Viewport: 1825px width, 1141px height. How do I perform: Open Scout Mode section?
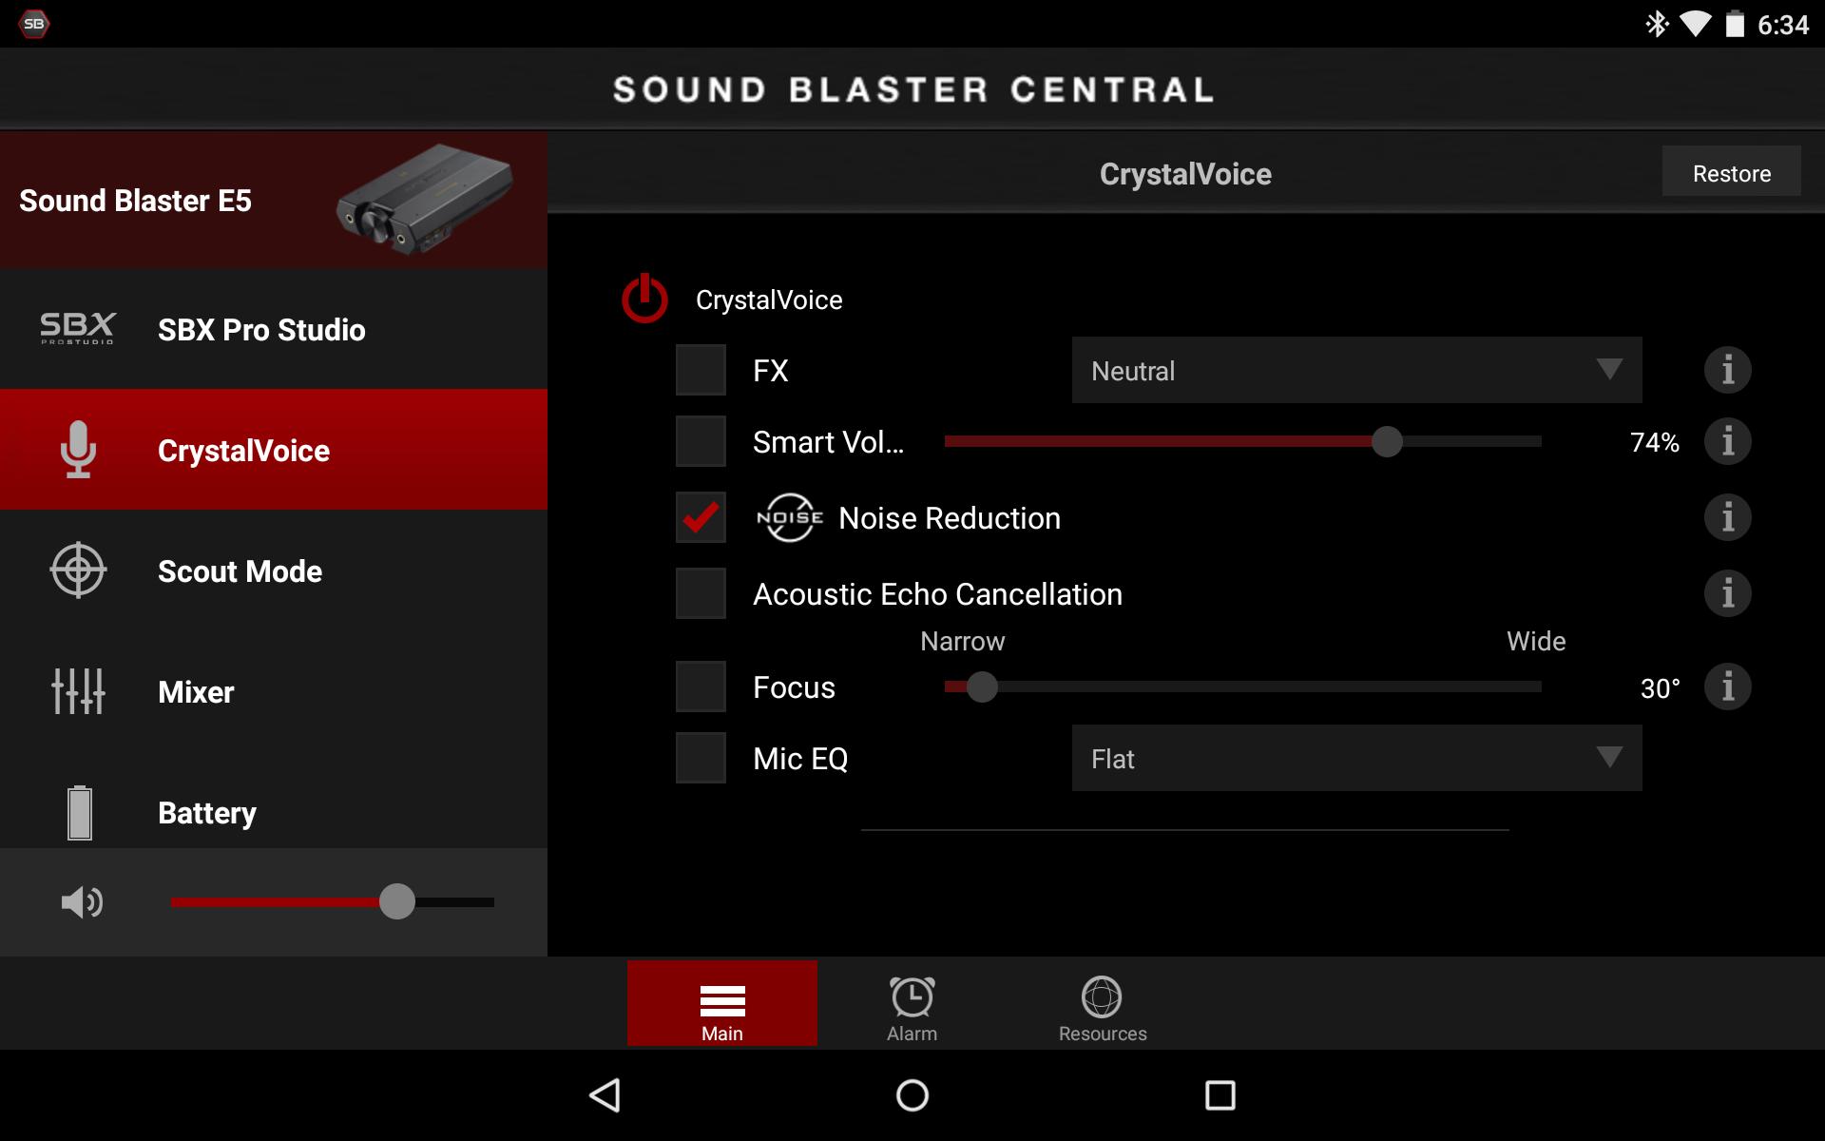pos(274,570)
